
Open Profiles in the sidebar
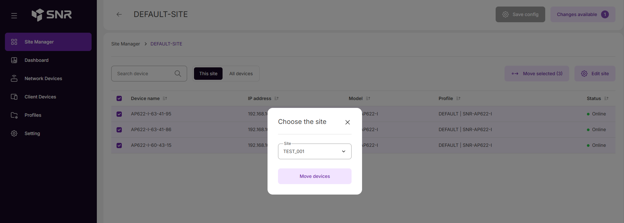pos(33,115)
